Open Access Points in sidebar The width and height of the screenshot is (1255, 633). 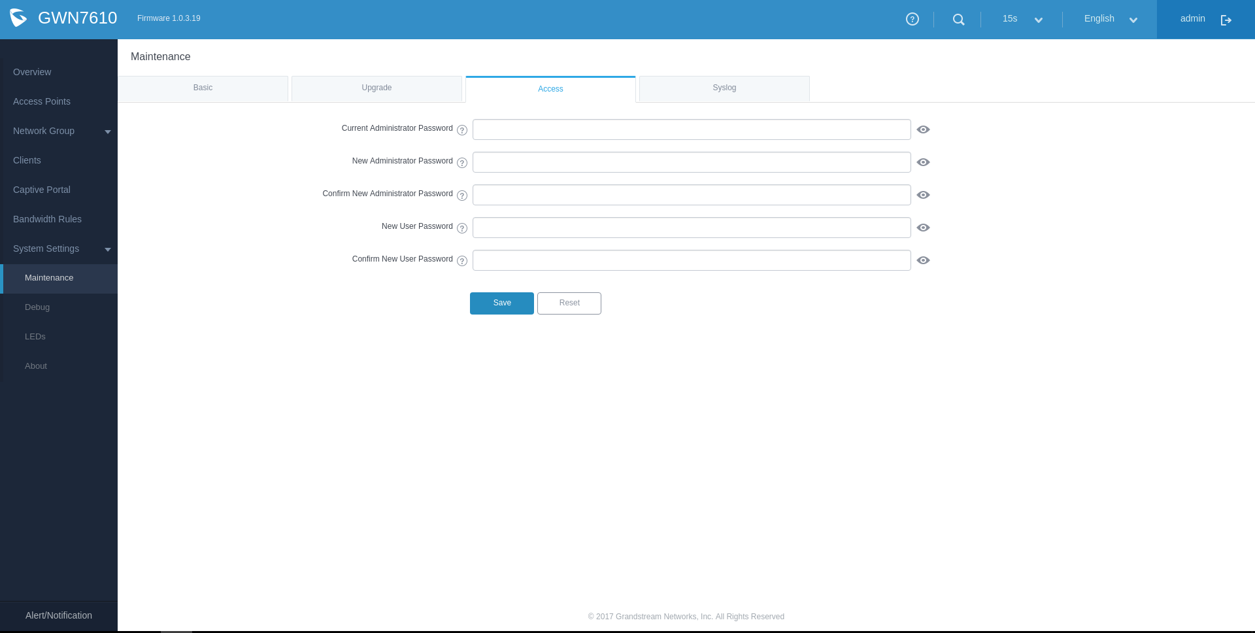pyautogui.click(x=59, y=101)
